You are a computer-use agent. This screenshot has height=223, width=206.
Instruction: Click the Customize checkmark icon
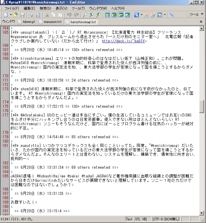point(160,15)
